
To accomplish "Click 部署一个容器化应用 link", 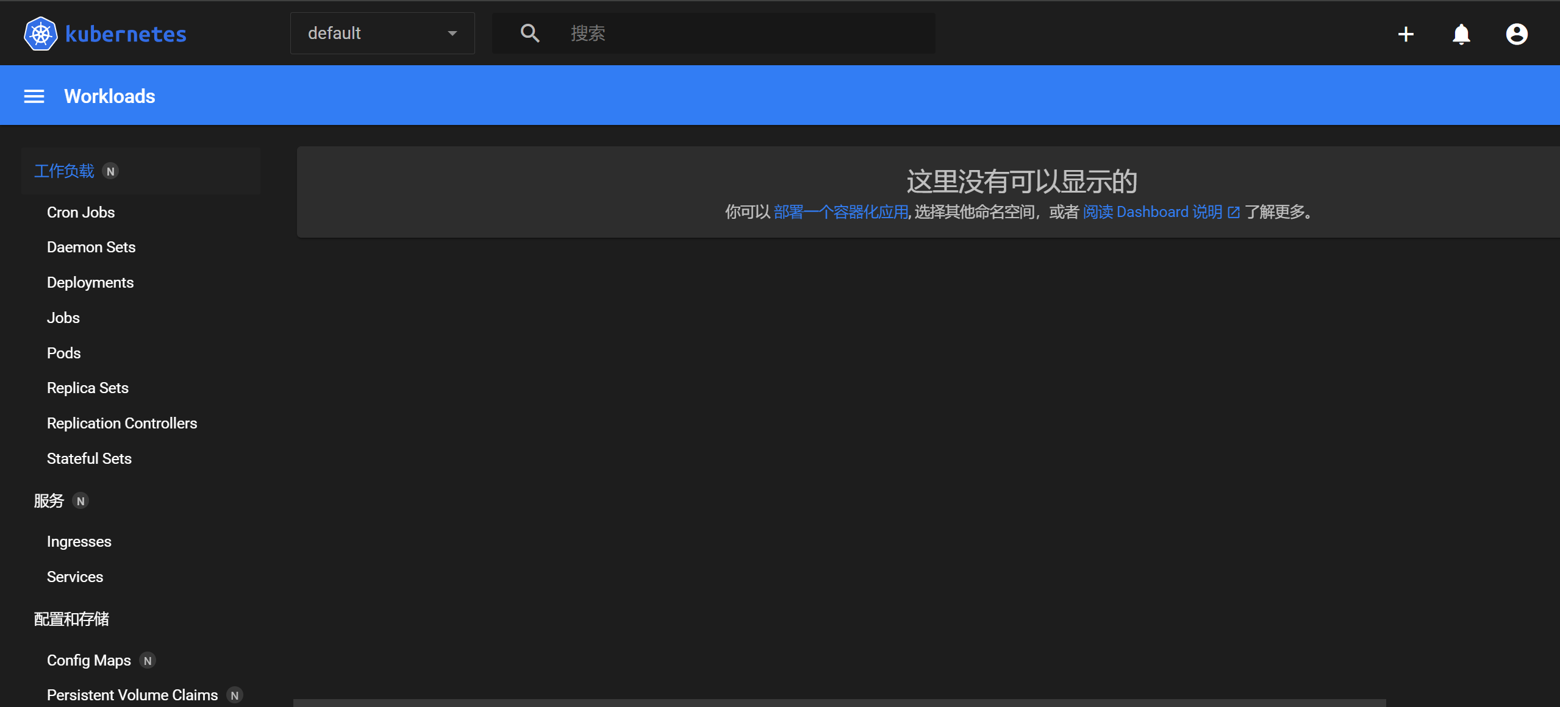I will [x=840, y=212].
